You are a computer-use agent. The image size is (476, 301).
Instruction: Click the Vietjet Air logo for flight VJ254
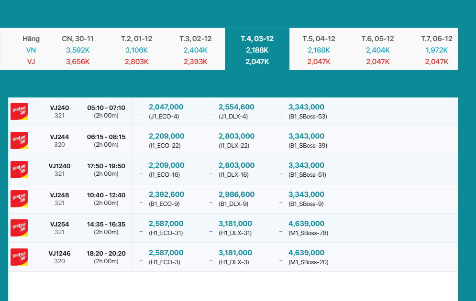click(x=19, y=228)
